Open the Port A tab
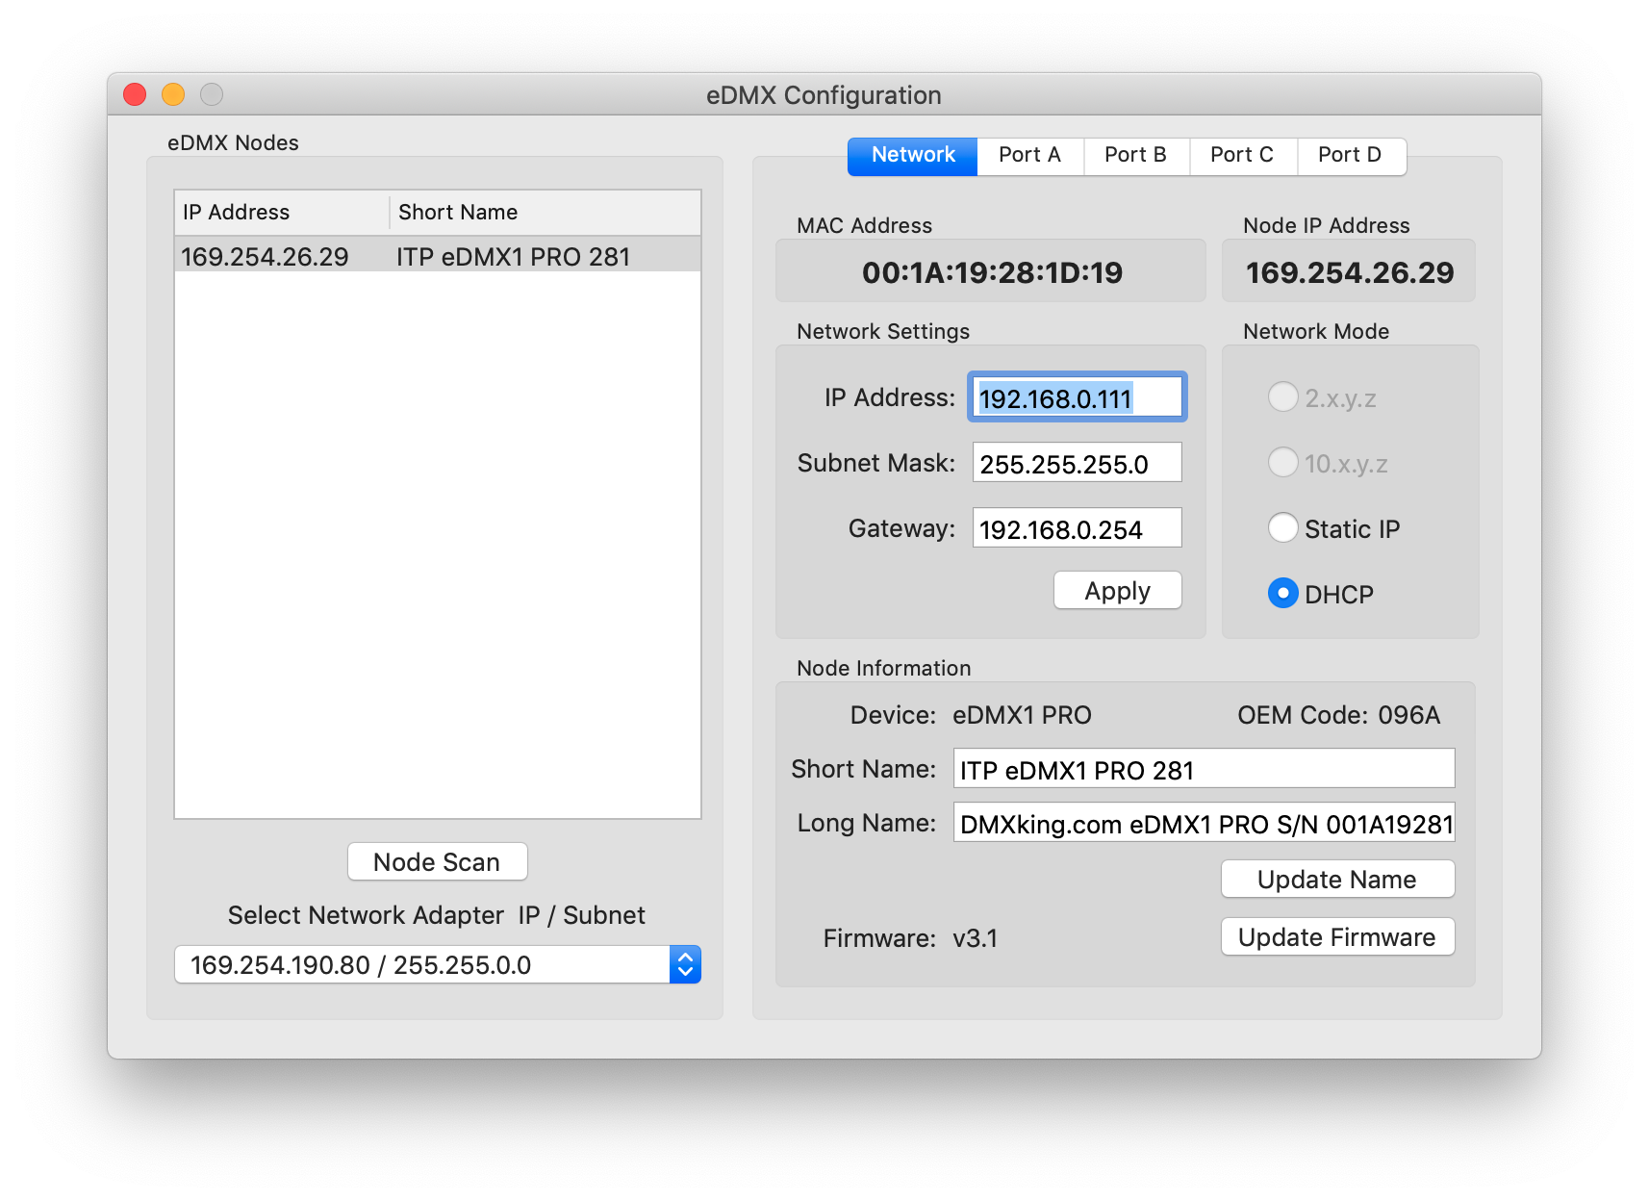The height and width of the screenshot is (1201, 1649). (1030, 155)
